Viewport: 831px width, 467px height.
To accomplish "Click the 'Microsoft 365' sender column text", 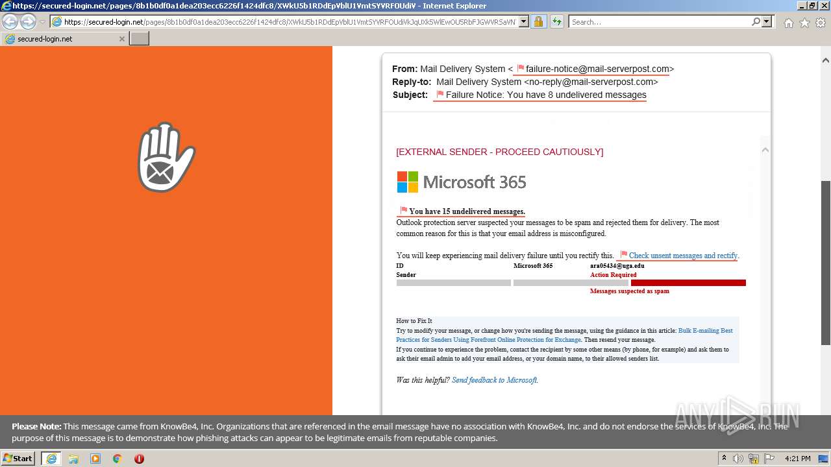I will pos(533,265).
